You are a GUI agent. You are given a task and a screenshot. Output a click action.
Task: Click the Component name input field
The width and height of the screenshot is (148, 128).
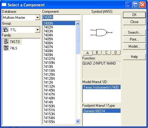point(61,17)
